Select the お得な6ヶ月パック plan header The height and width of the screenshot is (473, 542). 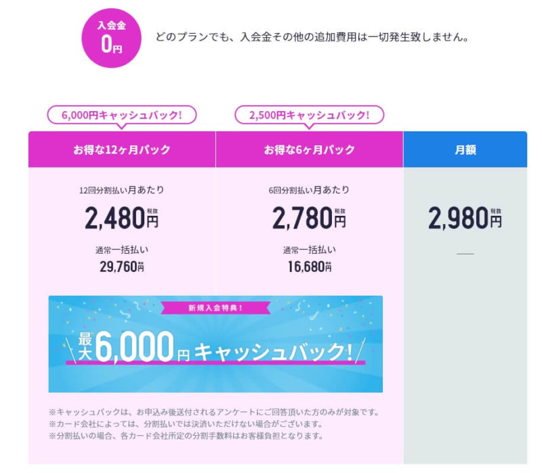point(310,150)
